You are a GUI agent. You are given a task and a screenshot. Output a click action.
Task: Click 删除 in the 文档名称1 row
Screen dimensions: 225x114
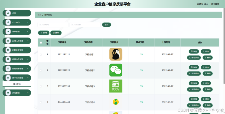(208, 57)
